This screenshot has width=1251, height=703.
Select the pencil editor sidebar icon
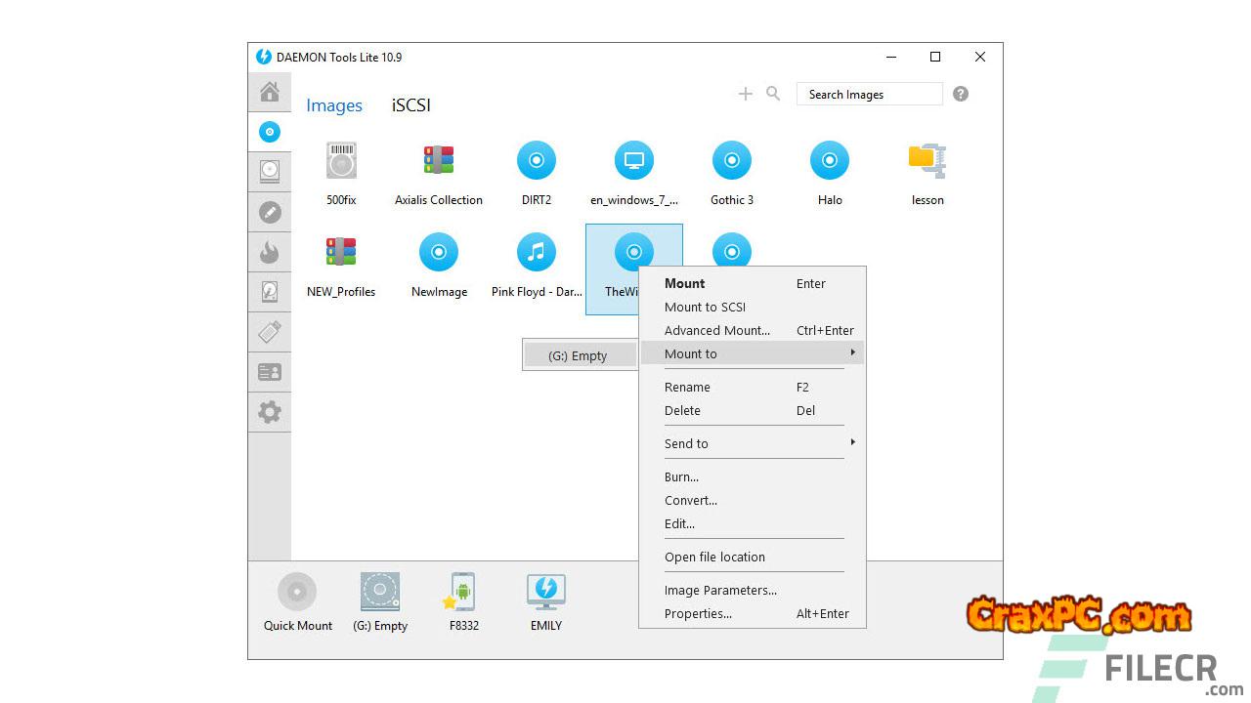point(270,212)
